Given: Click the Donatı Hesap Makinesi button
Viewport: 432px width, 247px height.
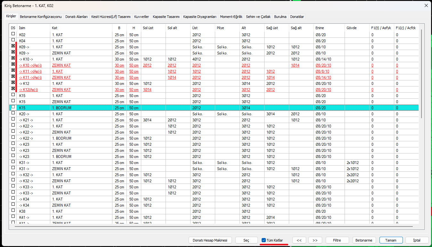Looking at the screenshot, I should pos(210,240).
